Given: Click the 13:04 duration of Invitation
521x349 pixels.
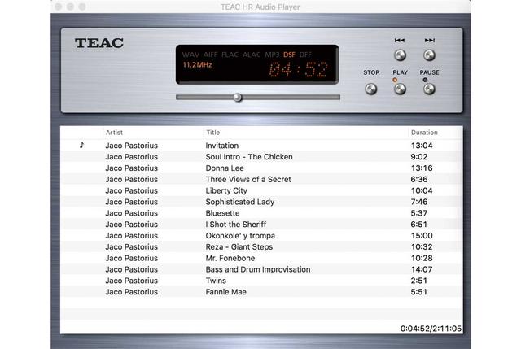Looking at the screenshot, I should click(422, 146).
